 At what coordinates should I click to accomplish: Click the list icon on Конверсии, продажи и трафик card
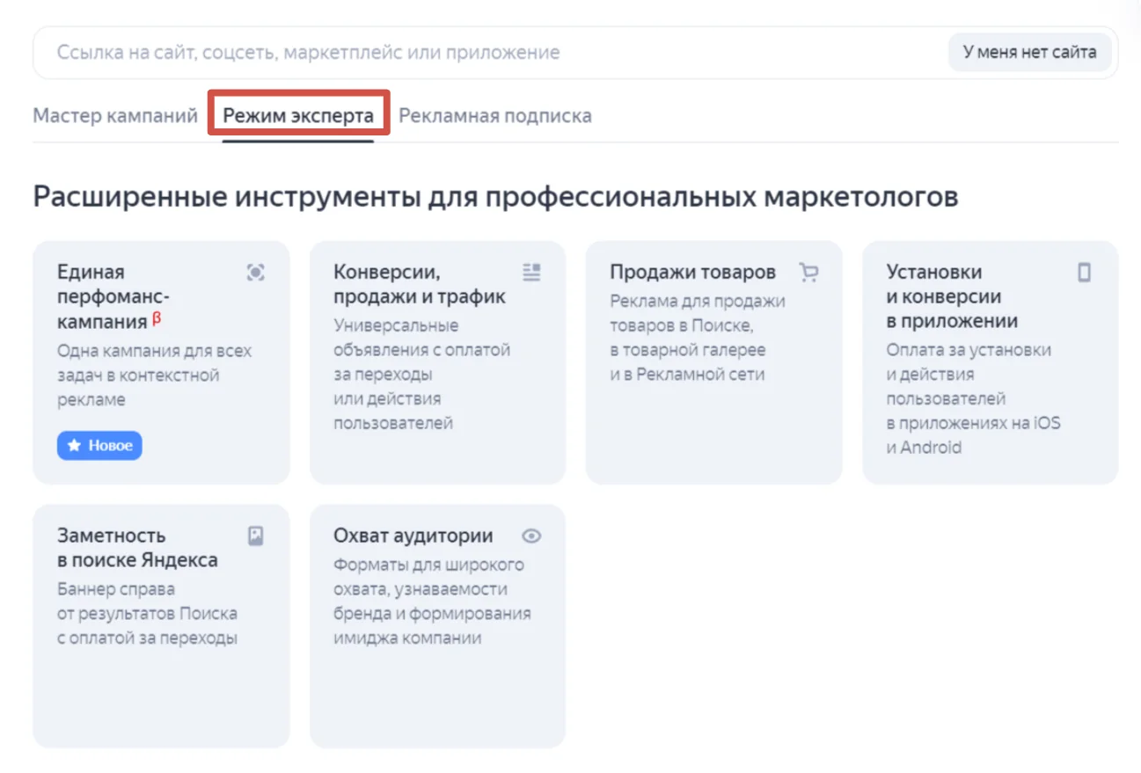(531, 273)
